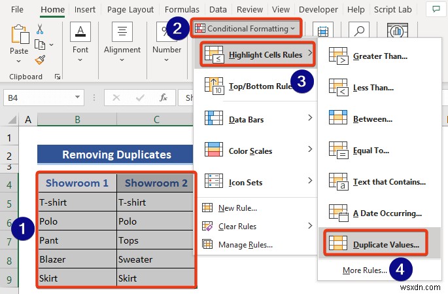
Task: Expand the Color Scales submenu arrow
Action: (x=310, y=149)
